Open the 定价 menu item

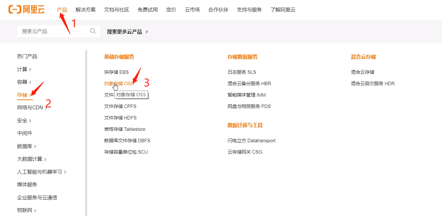pos(171,10)
